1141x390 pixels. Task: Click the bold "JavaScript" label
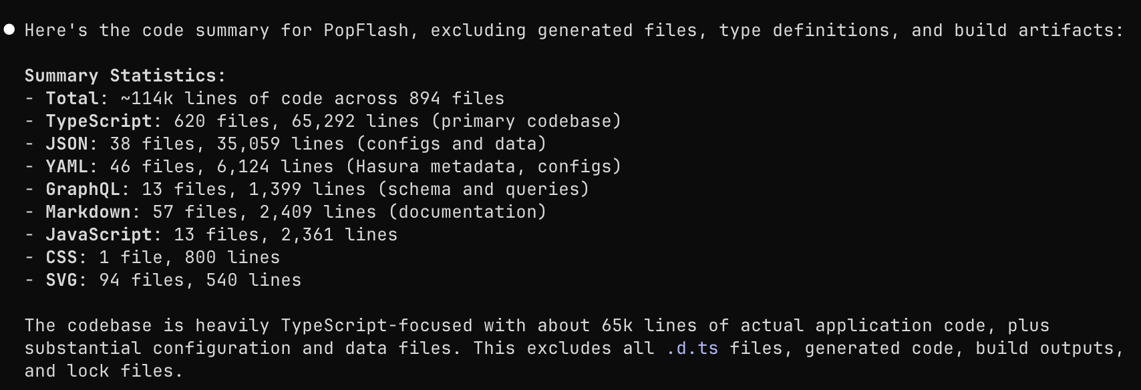[99, 235]
